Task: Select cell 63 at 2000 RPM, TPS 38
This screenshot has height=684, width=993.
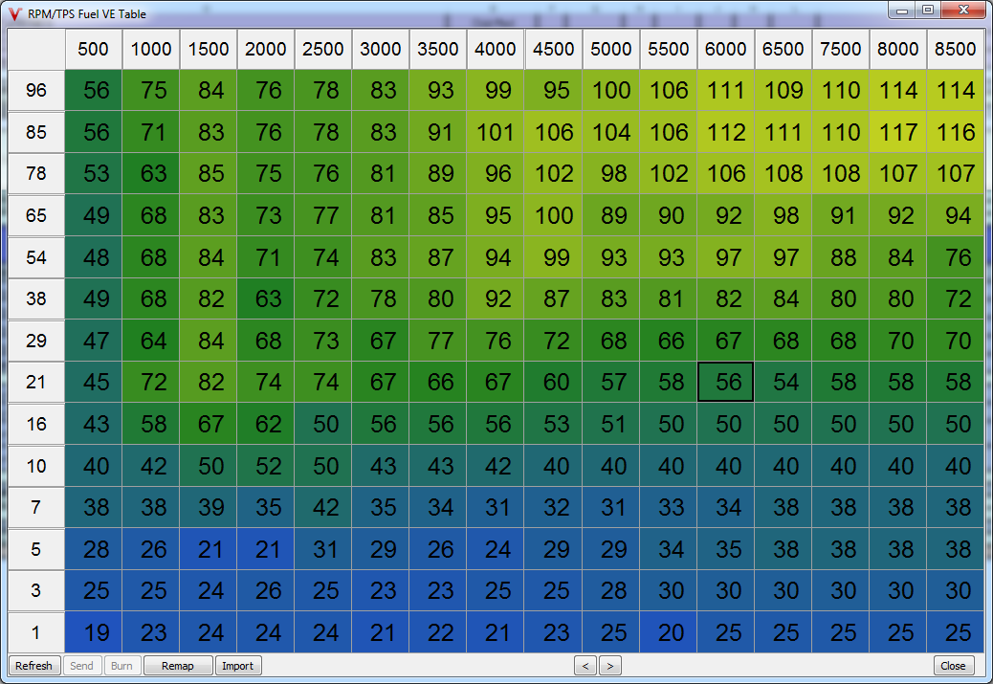Action: coord(265,298)
